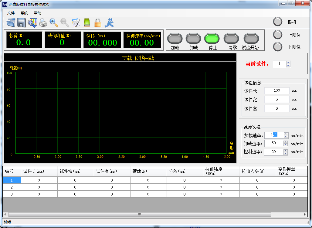Click the 就绪 status bar text
Image resolution: width=312 pixels, height=228 pixels.
pyautogui.click(x=7, y=222)
